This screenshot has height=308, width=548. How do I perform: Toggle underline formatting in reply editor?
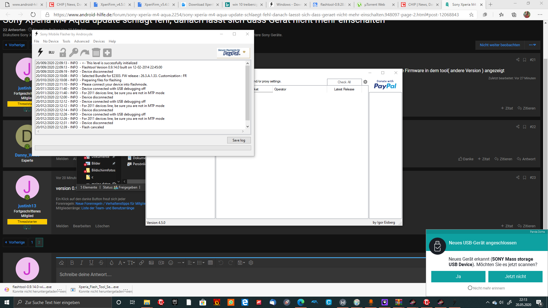point(91,263)
